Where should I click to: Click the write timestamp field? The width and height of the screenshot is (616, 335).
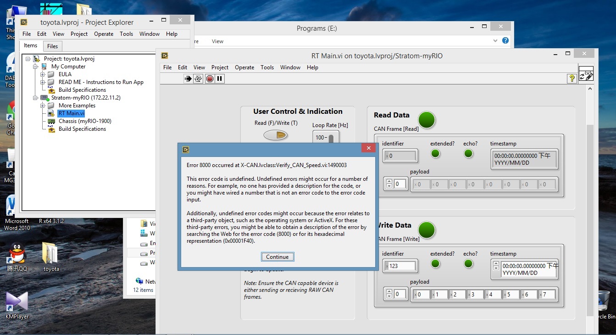click(528, 269)
